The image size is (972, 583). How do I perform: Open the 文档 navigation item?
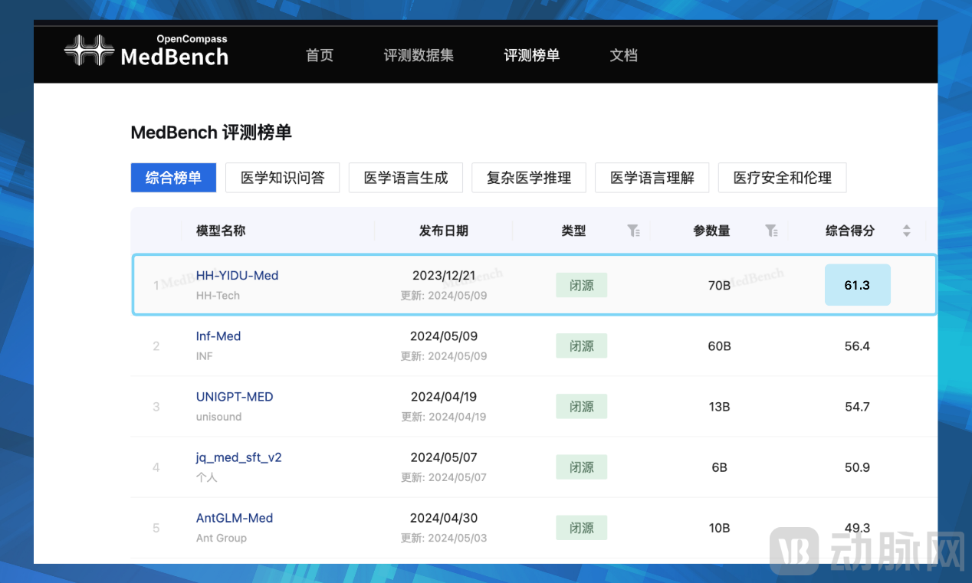(x=623, y=54)
